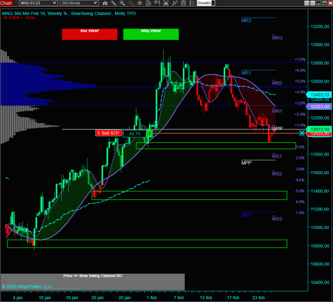Select the MS1 pivot label
Viewport: 333px width, 302px height.
[246, 215]
